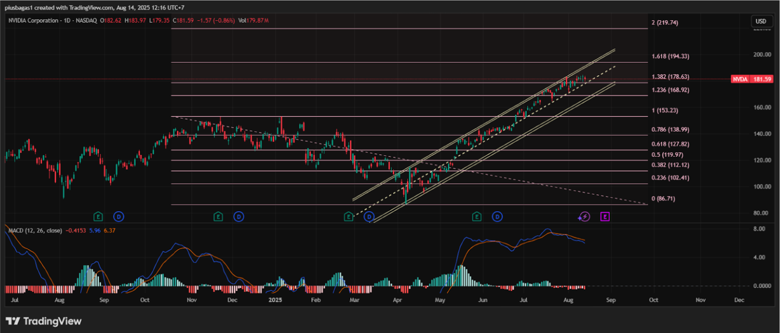Open the earnings E marker in late November 2024
Screen dimensions: 780x333
coord(218,216)
